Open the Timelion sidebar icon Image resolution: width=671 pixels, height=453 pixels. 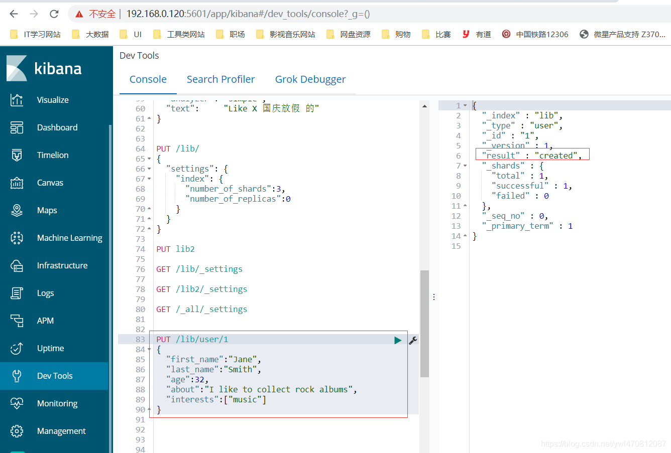point(17,155)
